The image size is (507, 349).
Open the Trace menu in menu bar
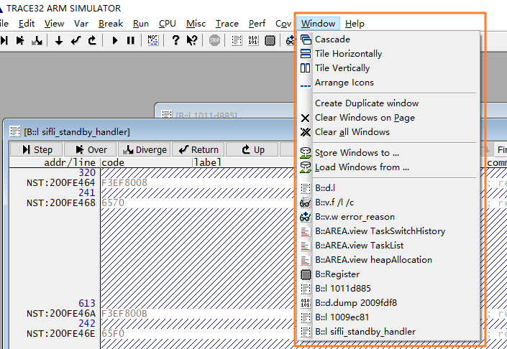pos(227,24)
